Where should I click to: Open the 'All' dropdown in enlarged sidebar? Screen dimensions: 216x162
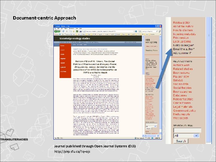point(186,136)
